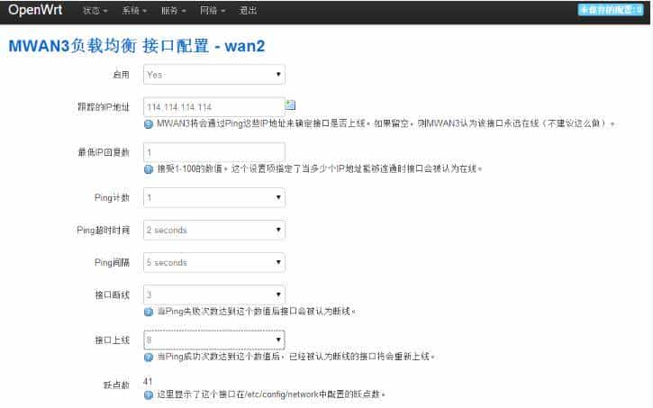Open the 接口断线 dropdown

click(x=214, y=295)
